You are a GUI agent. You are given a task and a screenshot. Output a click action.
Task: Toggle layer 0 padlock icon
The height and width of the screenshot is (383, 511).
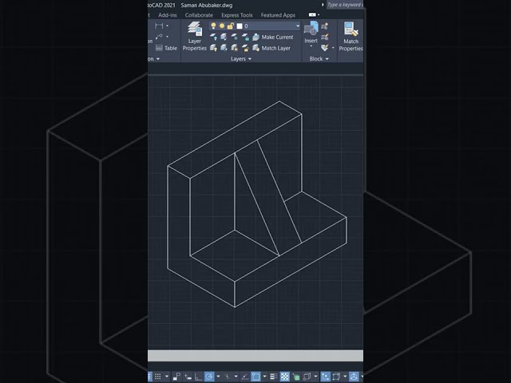(230, 26)
